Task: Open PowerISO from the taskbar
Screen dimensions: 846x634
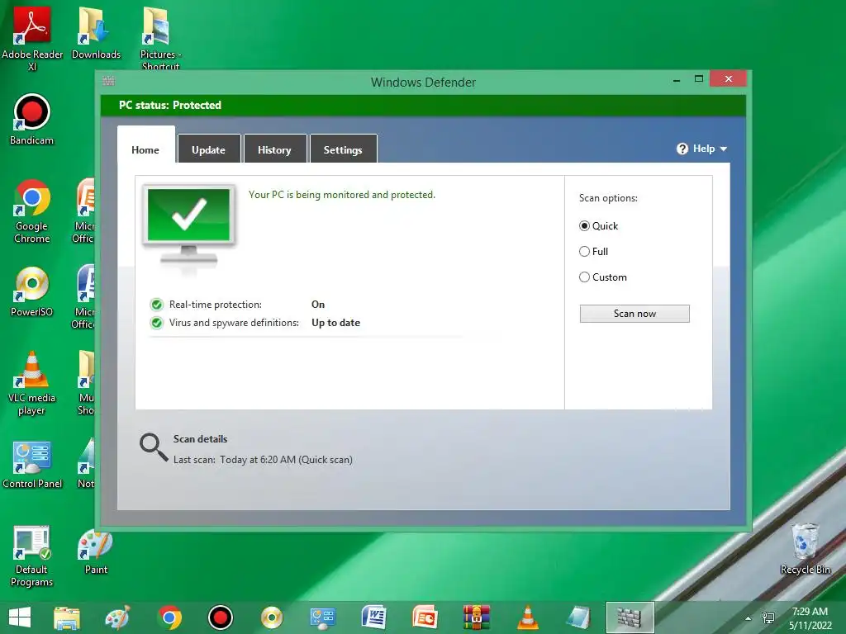Action: point(271,617)
